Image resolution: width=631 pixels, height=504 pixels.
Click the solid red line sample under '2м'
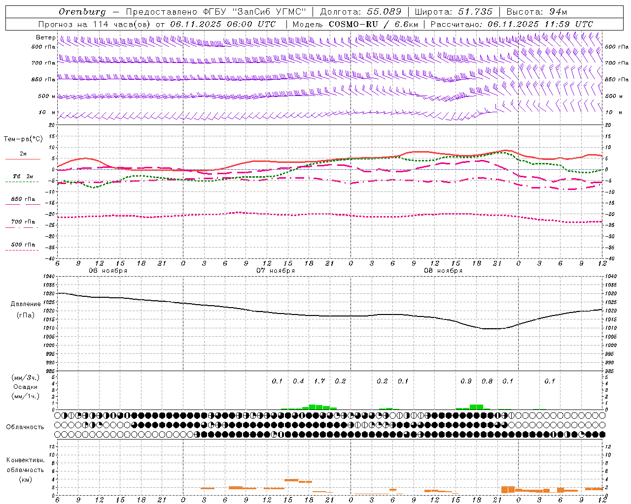coord(23,159)
